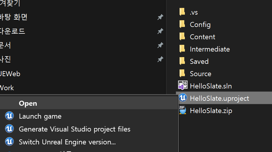Select the Saved folder name
This screenshot has width=272, height=152.
pos(199,62)
